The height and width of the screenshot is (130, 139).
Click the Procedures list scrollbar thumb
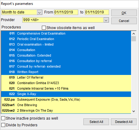point(134,39)
